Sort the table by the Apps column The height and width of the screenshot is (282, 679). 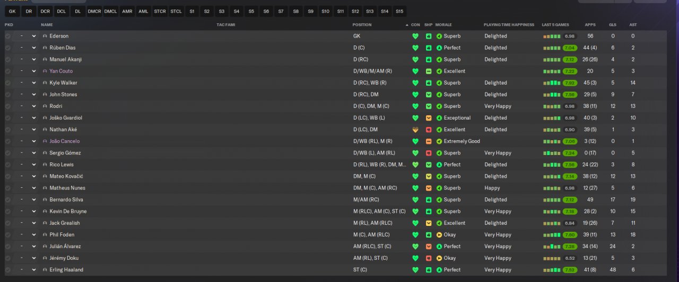pyautogui.click(x=590, y=25)
